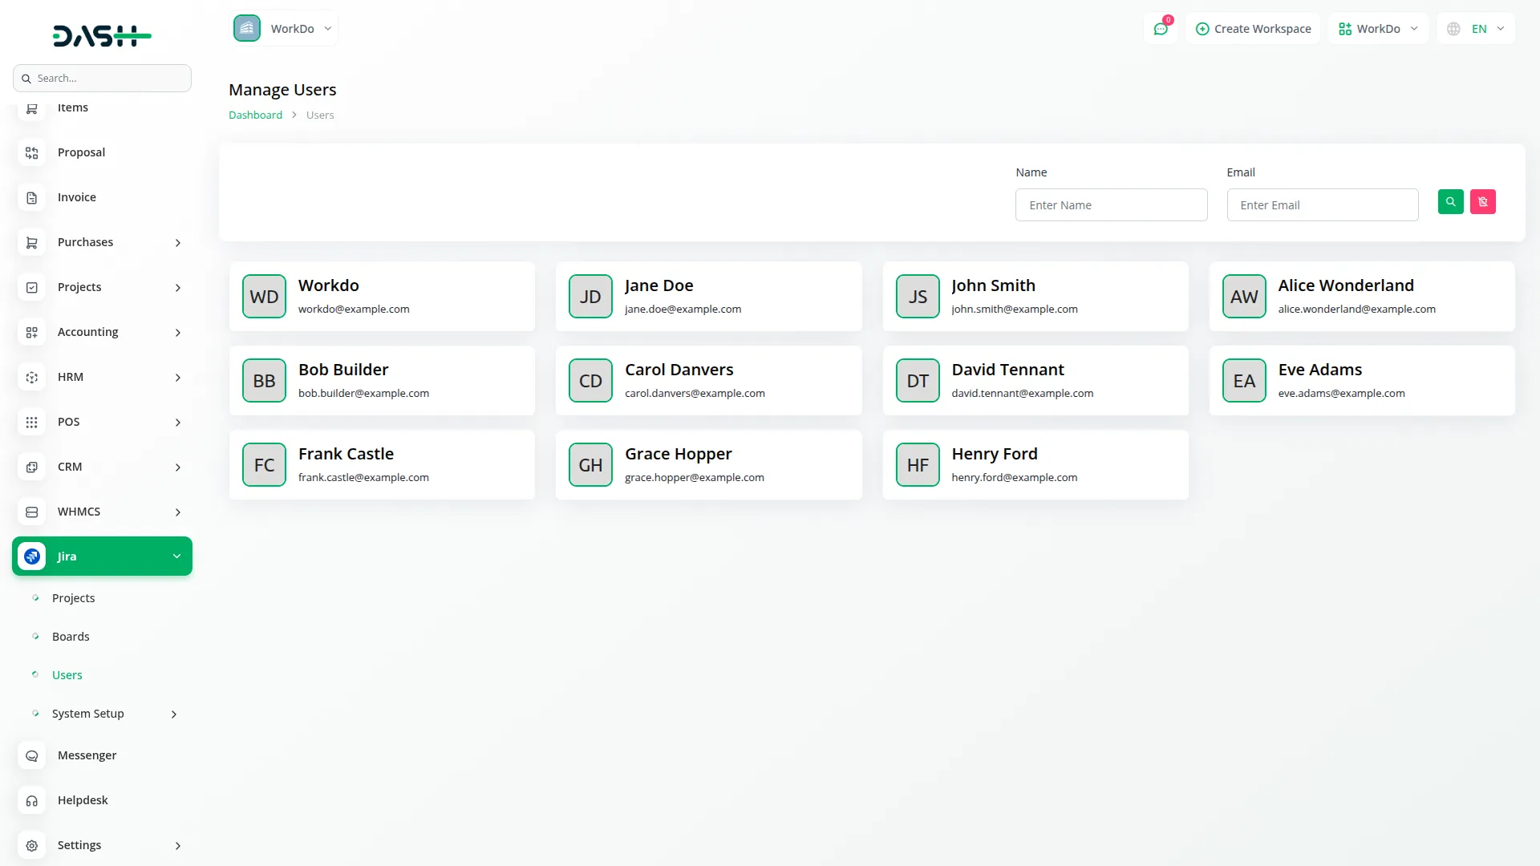Open System Setup in the Jira section
This screenshot has height=866, width=1540.
tap(87, 713)
